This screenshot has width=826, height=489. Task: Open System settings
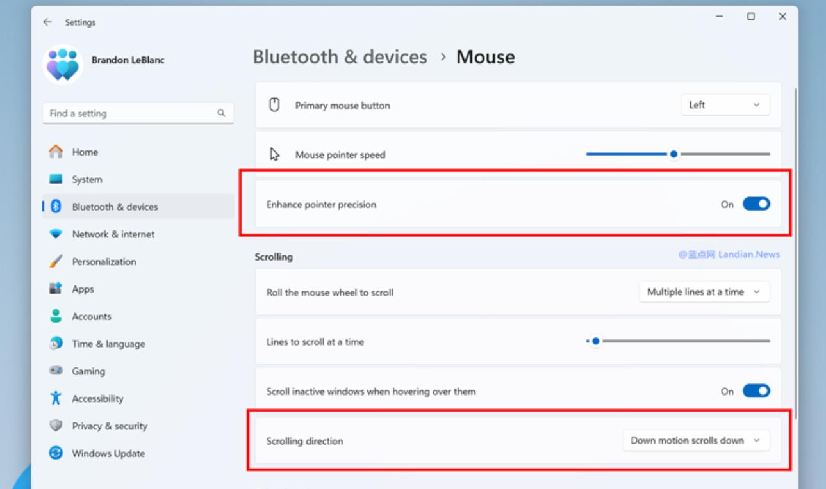pyautogui.click(x=138, y=179)
